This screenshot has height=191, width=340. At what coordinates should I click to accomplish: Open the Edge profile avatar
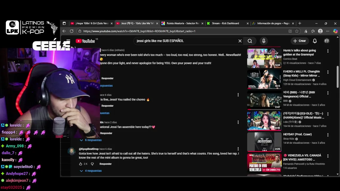pyautogui.click(x=320, y=31)
